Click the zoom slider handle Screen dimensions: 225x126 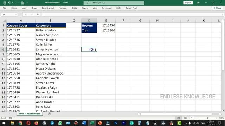(208, 118)
